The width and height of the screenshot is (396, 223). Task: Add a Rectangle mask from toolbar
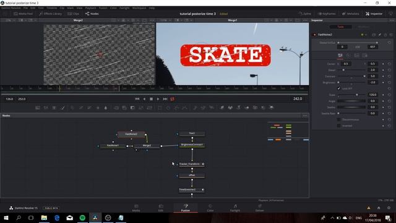tap(160, 108)
